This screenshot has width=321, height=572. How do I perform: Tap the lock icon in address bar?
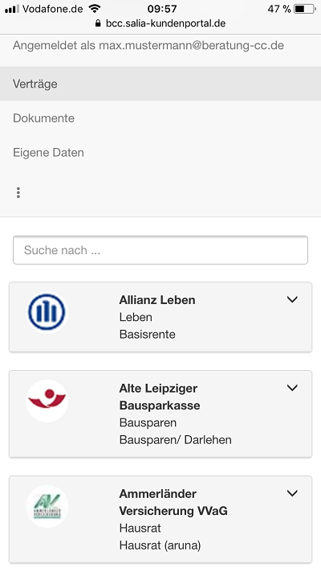(x=97, y=23)
